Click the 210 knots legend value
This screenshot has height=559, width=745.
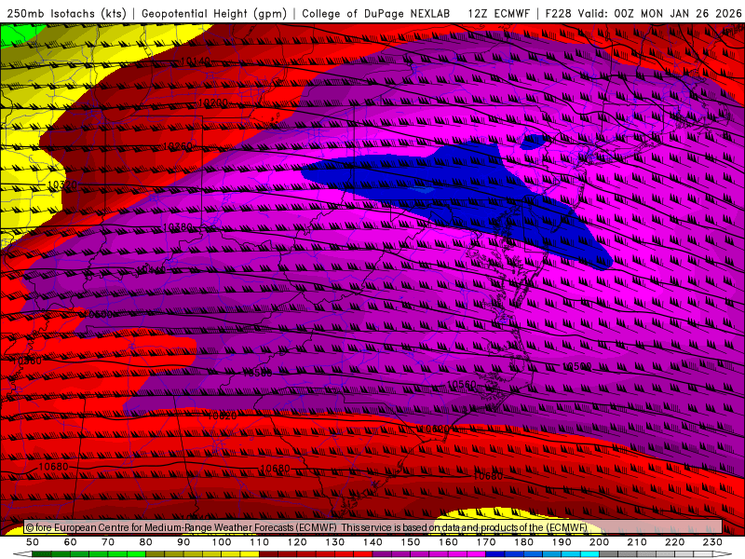(637, 542)
